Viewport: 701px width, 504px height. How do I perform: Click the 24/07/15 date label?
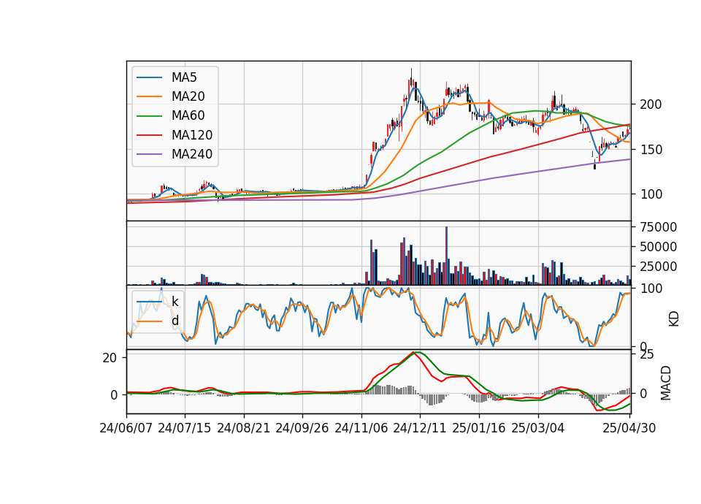(x=185, y=429)
